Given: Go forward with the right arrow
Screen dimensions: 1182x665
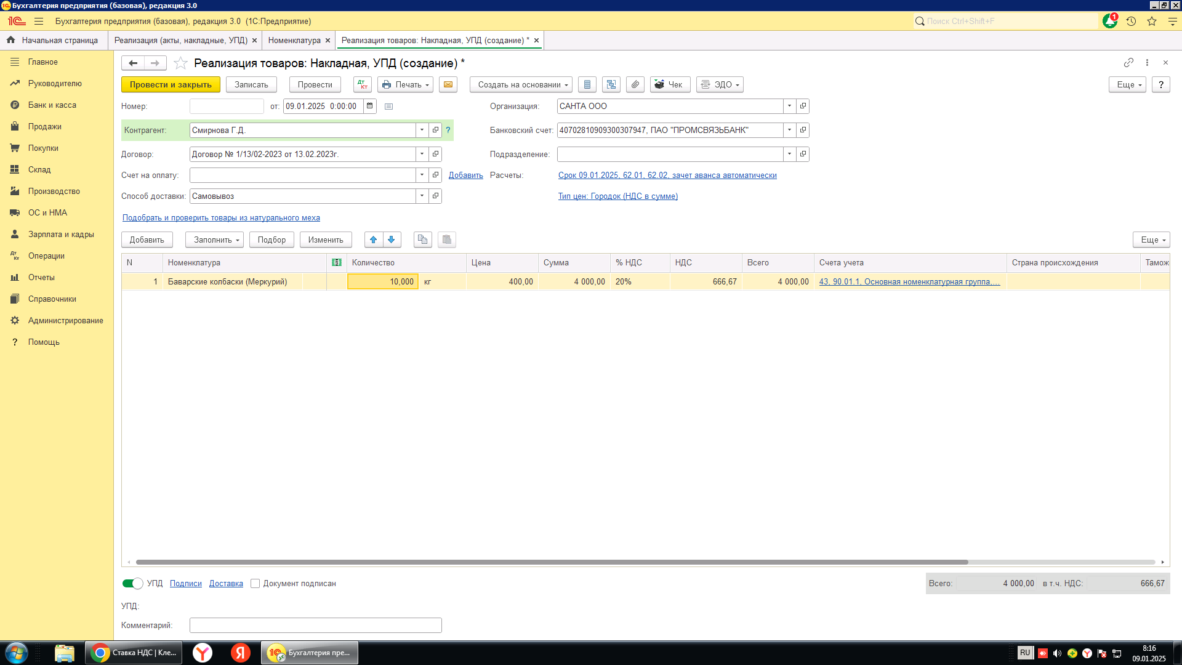Looking at the screenshot, I should point(155,63).
